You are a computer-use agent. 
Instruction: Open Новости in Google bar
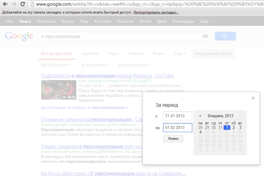click(x=125, y=21)
